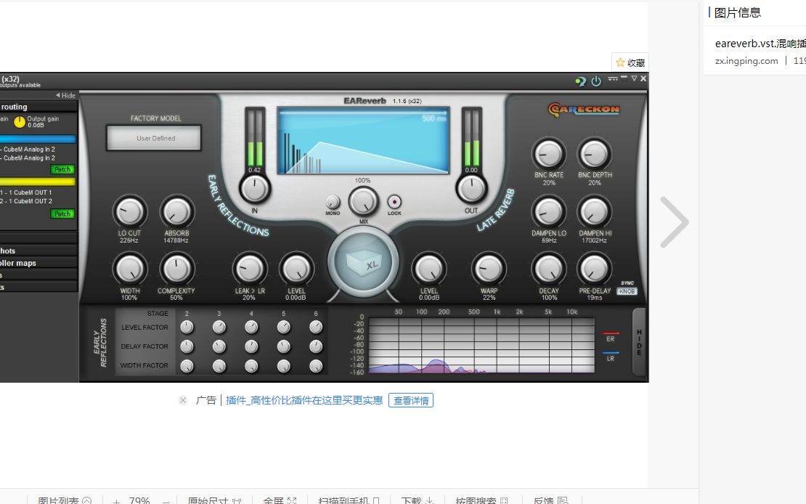This screenshot has width=806, height=504.
Task: Click the COMPLEXITY 50% knob
Action: tap(176, 269)
